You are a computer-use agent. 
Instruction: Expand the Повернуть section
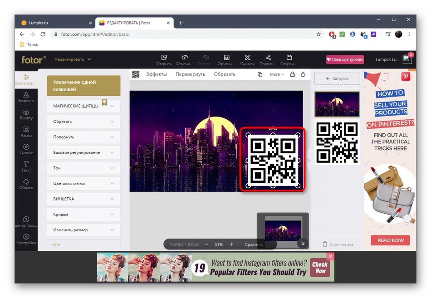pyautogui.click(x=83, y=137)
